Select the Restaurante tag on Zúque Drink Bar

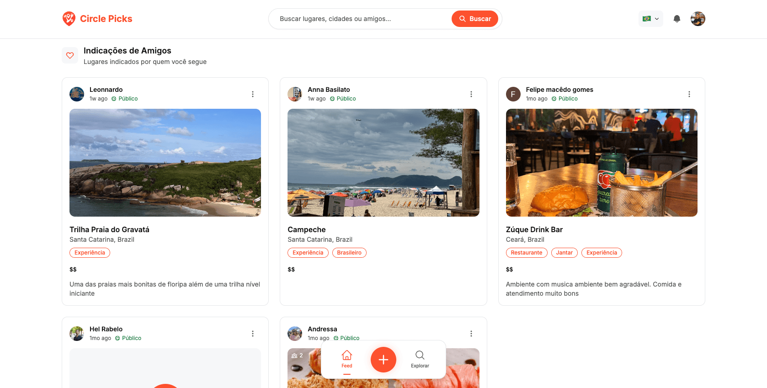[x=527, y=253]
